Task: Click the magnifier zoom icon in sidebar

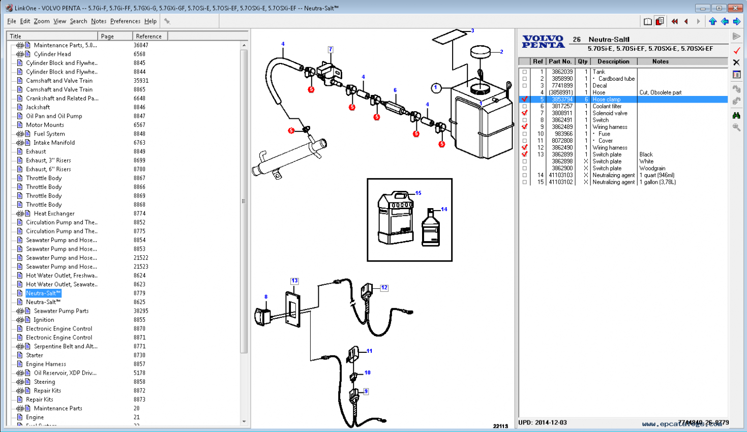Action: coord(736,127)
